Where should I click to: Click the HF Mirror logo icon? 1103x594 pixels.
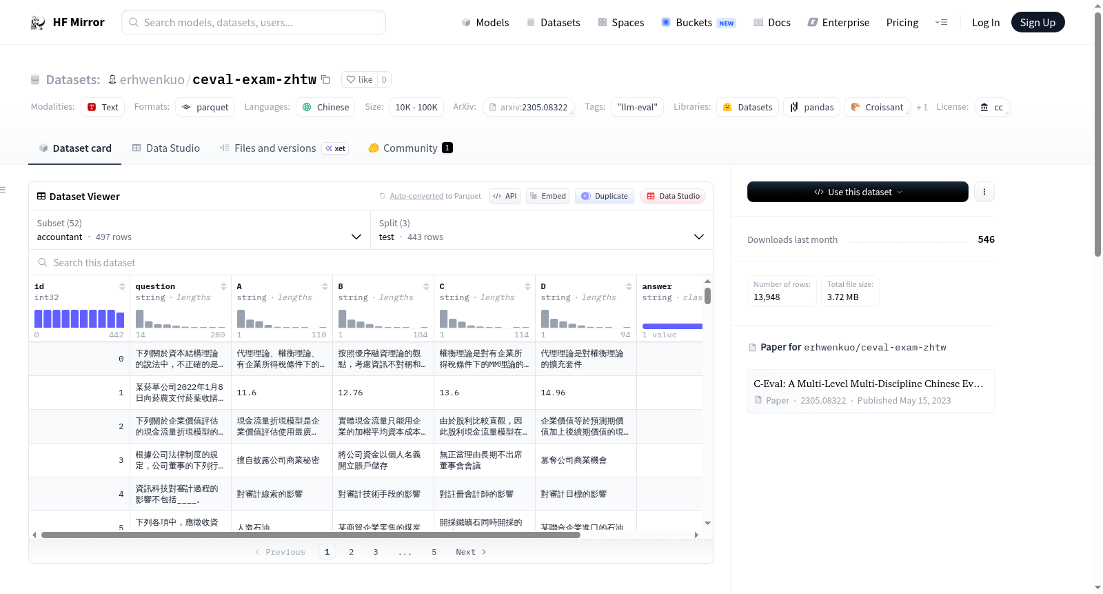(x=38, y=23)
